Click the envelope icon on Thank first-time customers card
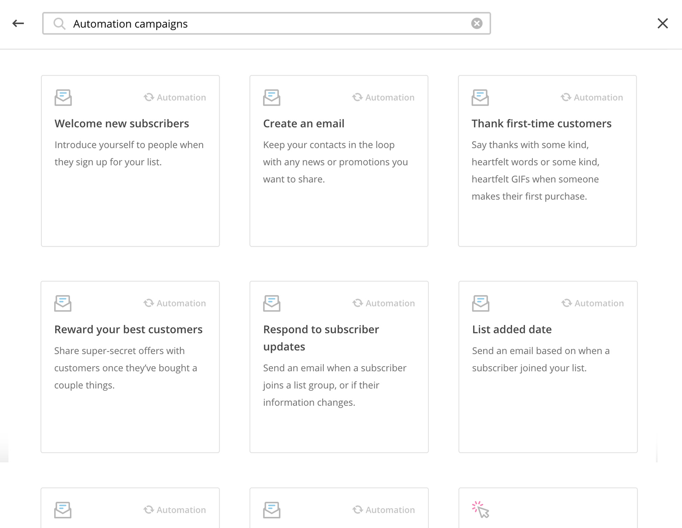The height and width of the screenshot is (528, 682). point(480,98)
